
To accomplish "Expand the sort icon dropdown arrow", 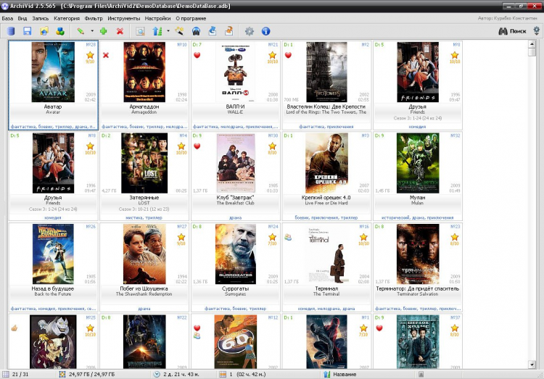I will tap(168, 31).
